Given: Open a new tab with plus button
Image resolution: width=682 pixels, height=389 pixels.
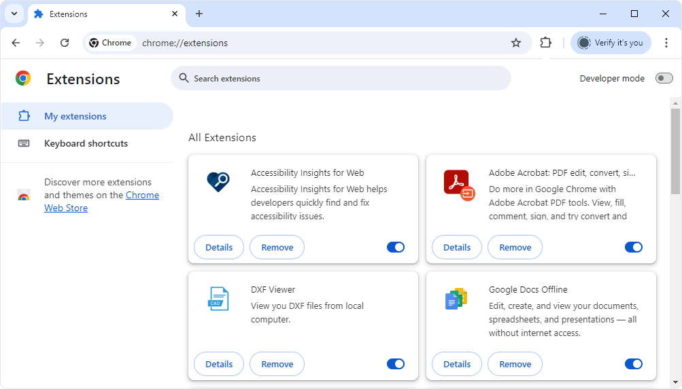Looking at the screenshot, I should coord(199,14).
